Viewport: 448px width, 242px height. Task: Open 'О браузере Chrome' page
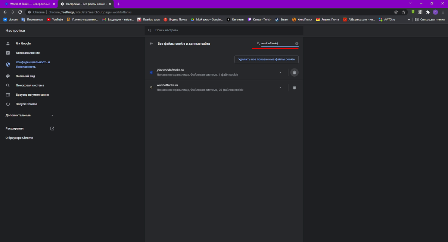19,138
